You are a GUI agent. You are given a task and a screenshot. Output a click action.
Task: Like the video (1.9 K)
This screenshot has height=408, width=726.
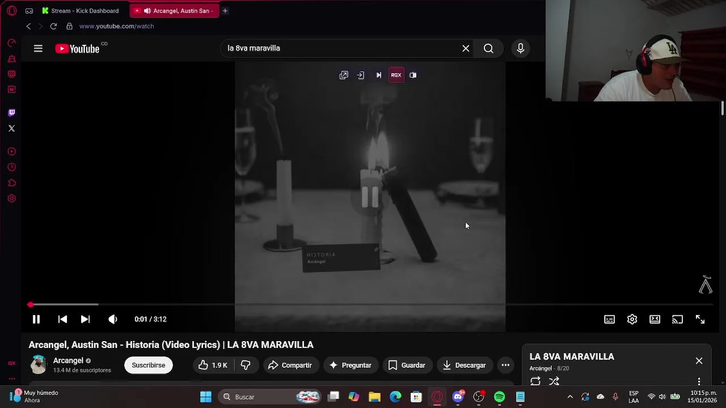213,365
